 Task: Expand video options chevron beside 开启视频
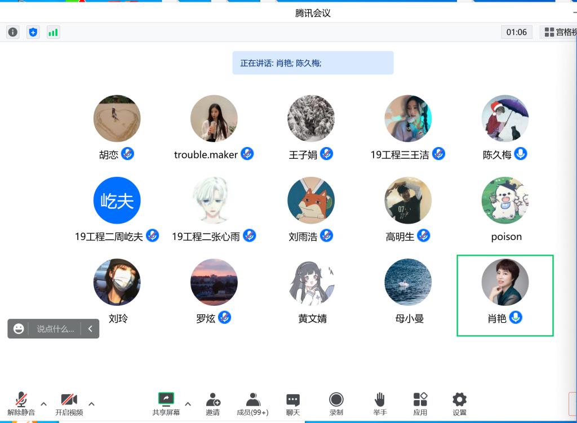tap(91, 404)
